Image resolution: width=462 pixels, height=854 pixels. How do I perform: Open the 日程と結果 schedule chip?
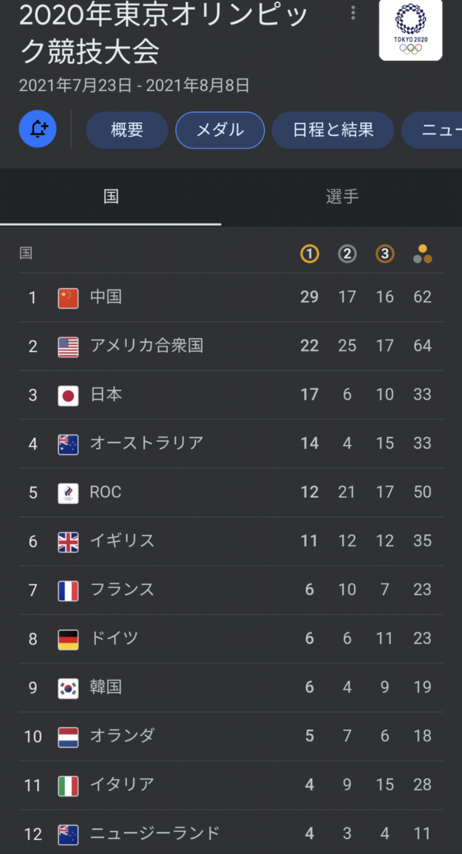tap(333, 130)
